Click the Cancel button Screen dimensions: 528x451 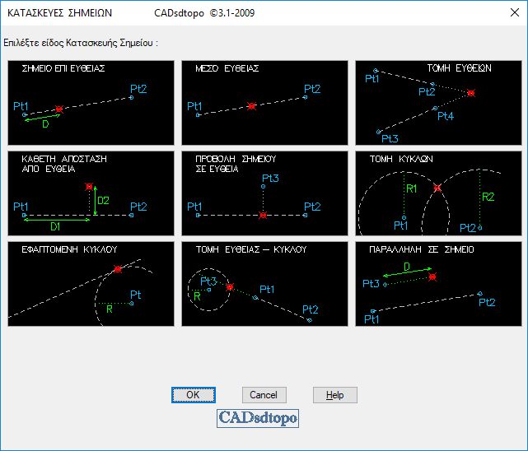[x=264, y=395]
